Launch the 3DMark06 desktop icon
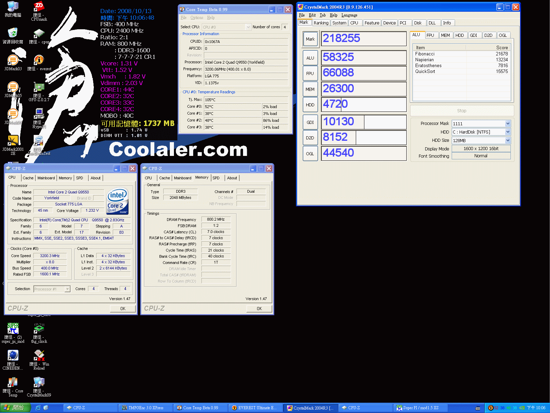Image resolution: width=550 pixels, height=413 pixels. (13, 116)
